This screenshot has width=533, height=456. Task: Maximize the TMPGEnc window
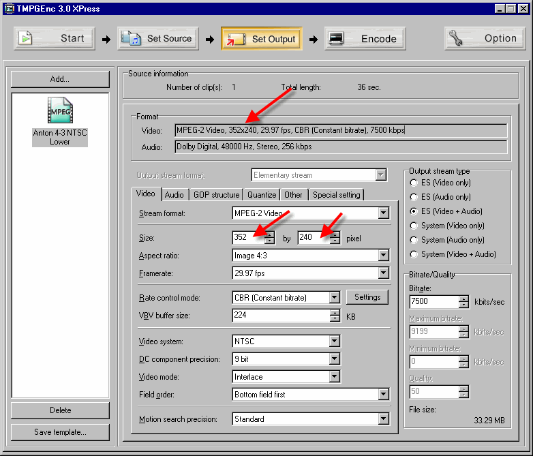click(511, 8)
